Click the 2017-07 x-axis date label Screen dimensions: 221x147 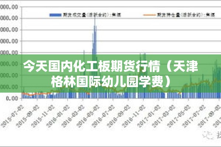pos(194,116)
